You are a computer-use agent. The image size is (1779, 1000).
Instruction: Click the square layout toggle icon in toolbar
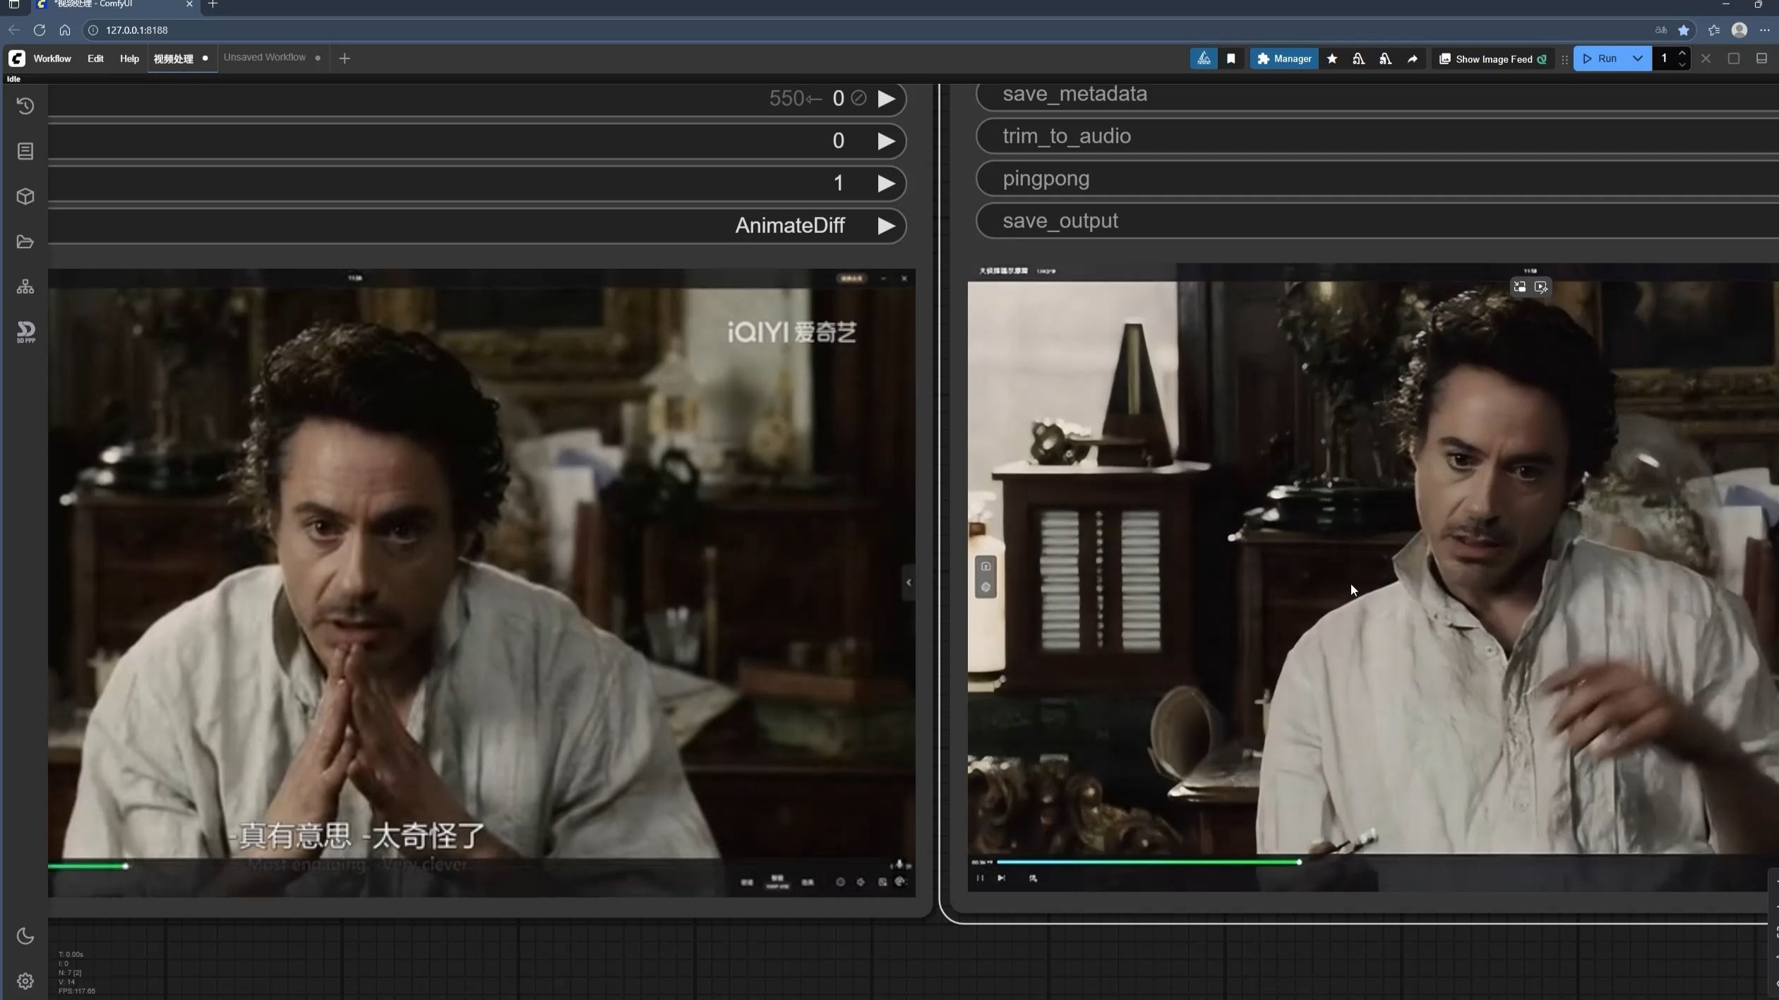[x=1734, y=59]
